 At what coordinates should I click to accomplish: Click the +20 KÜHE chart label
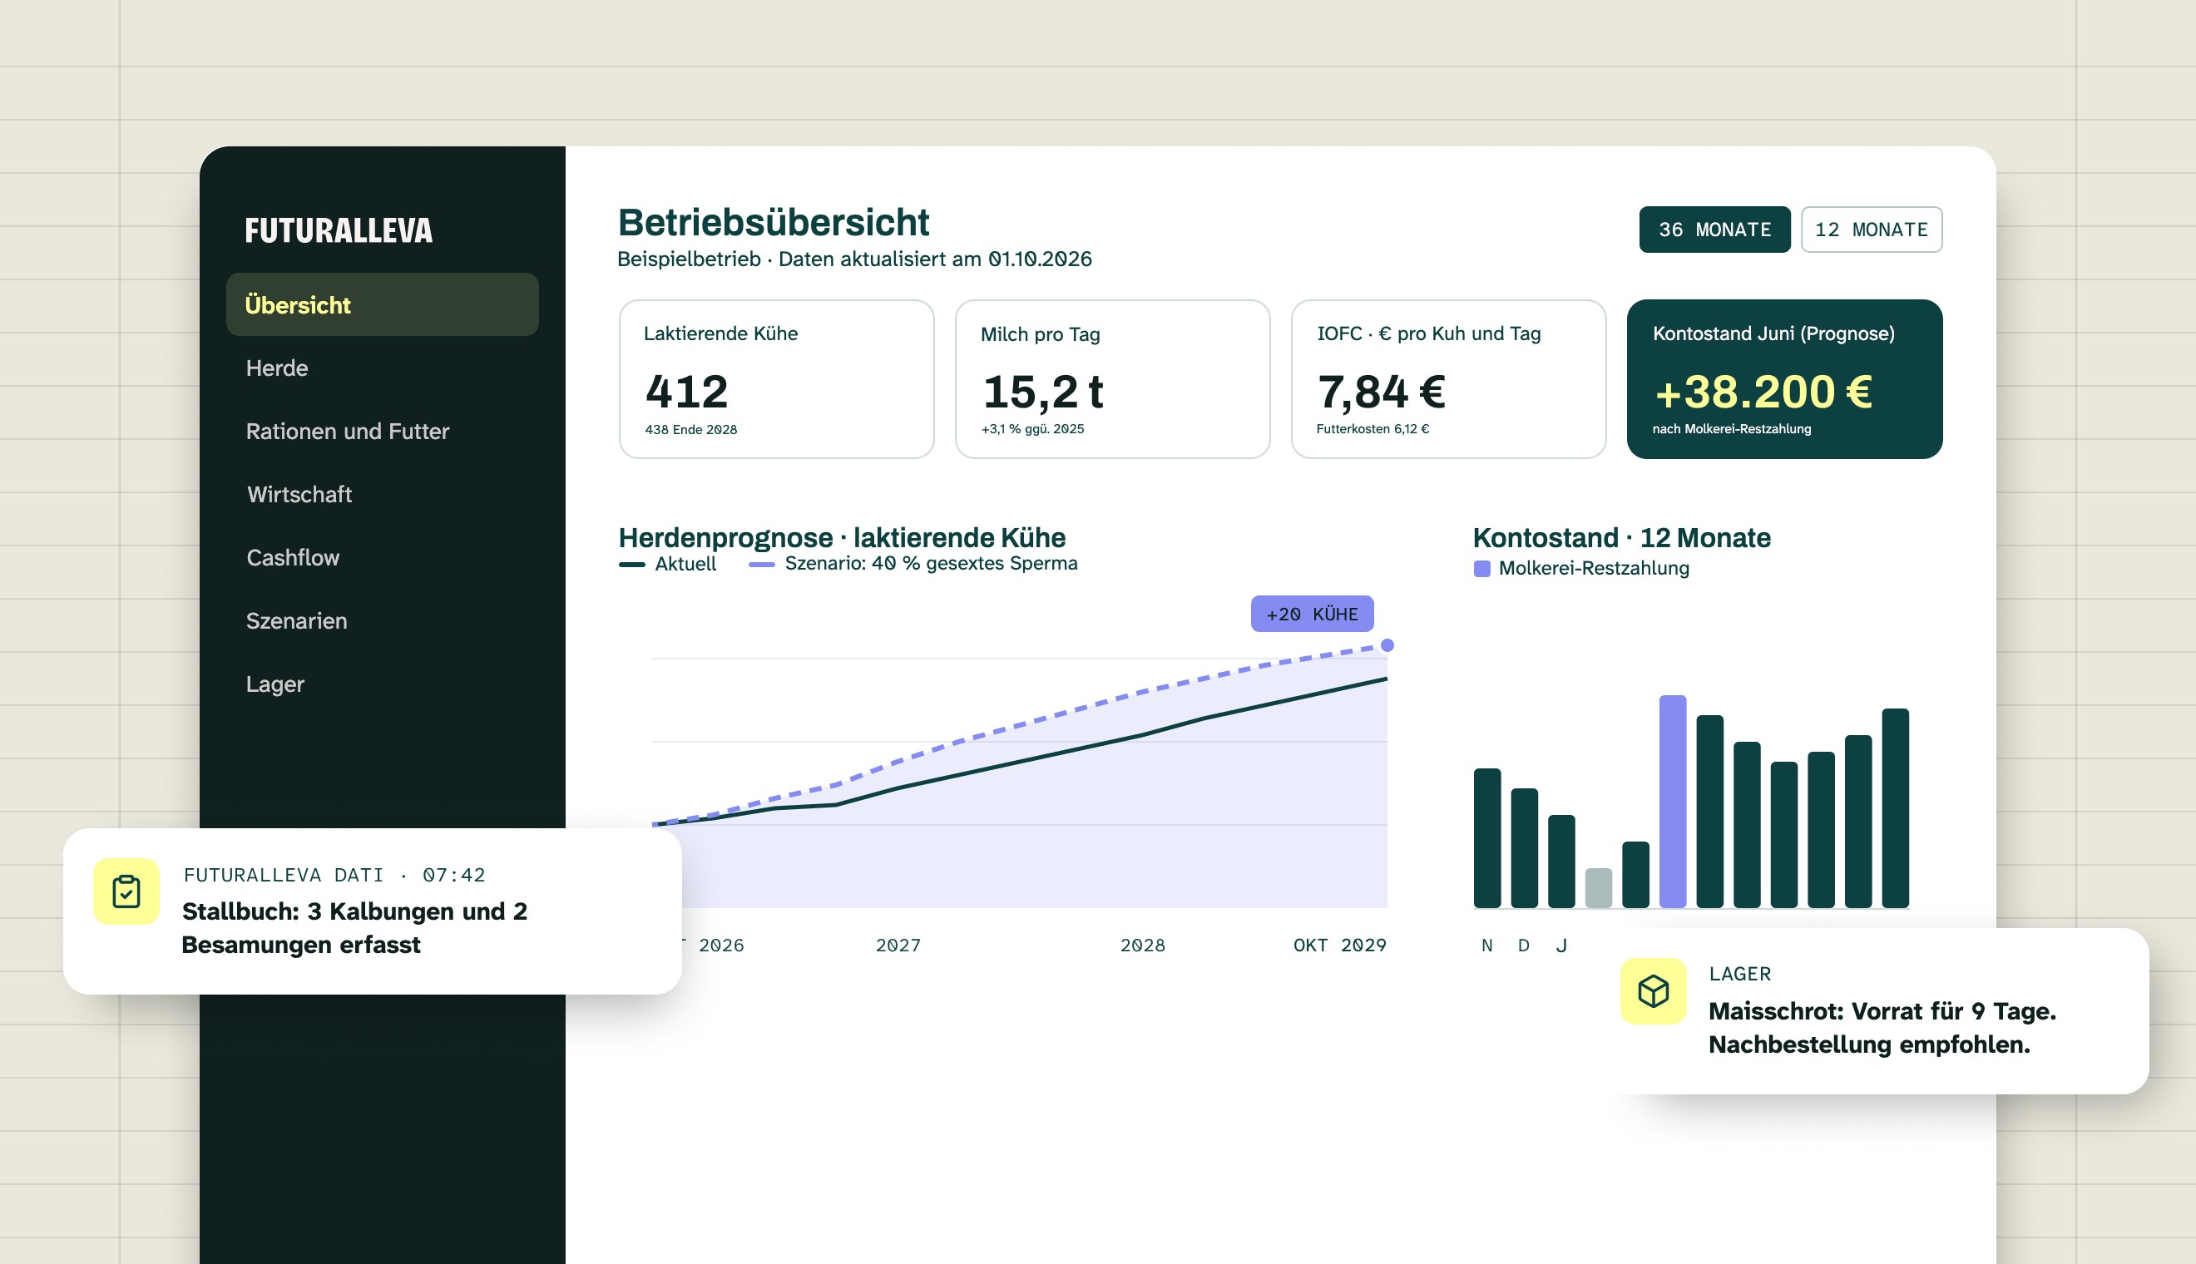1311,614
